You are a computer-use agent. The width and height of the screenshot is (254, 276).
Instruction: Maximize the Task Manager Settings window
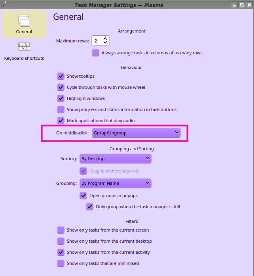[242, 5]
